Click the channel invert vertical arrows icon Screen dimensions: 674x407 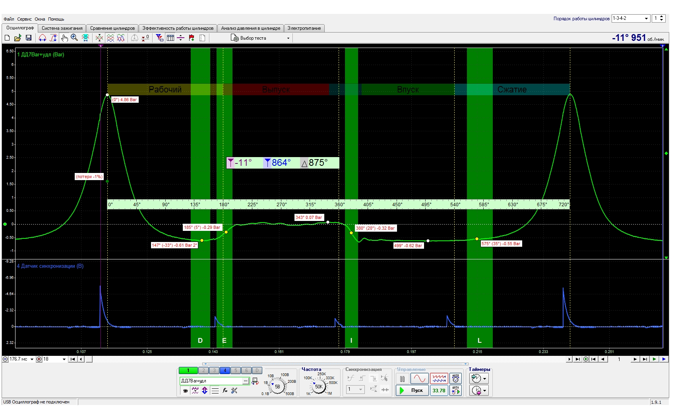205,390
